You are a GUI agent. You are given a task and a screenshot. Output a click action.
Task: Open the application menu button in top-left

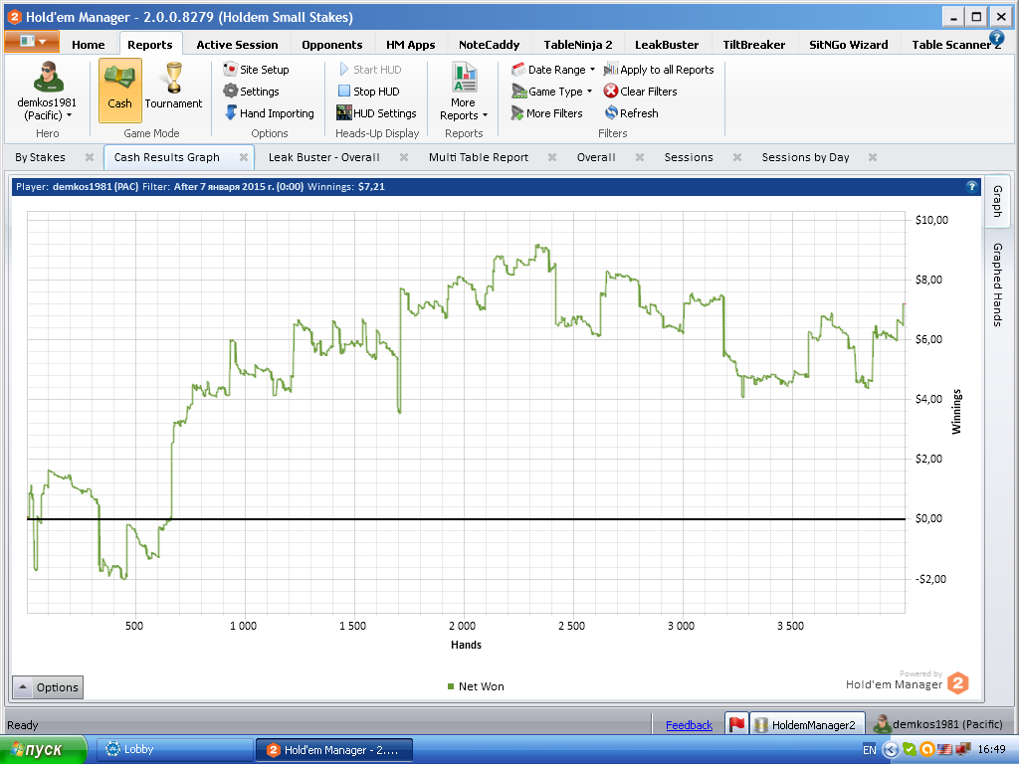32,42
